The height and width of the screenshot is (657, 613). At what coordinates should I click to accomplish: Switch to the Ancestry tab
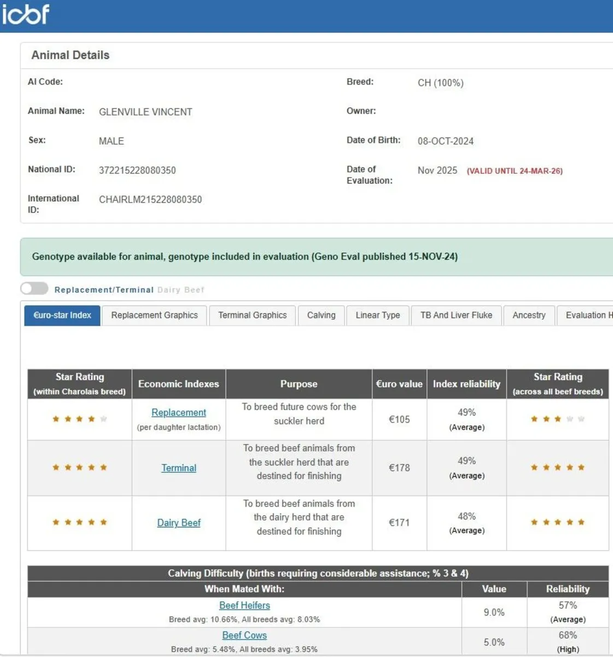click(x=529, y=315)
